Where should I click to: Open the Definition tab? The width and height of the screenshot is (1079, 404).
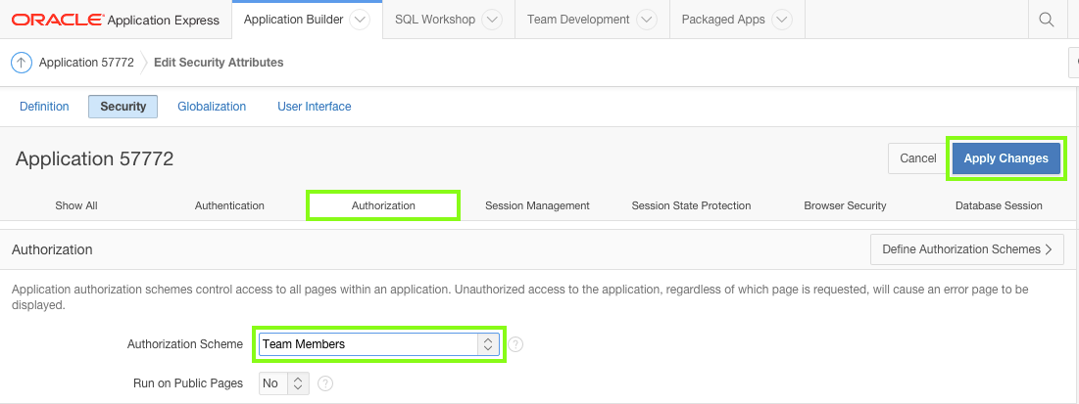[x=44, y=107]
